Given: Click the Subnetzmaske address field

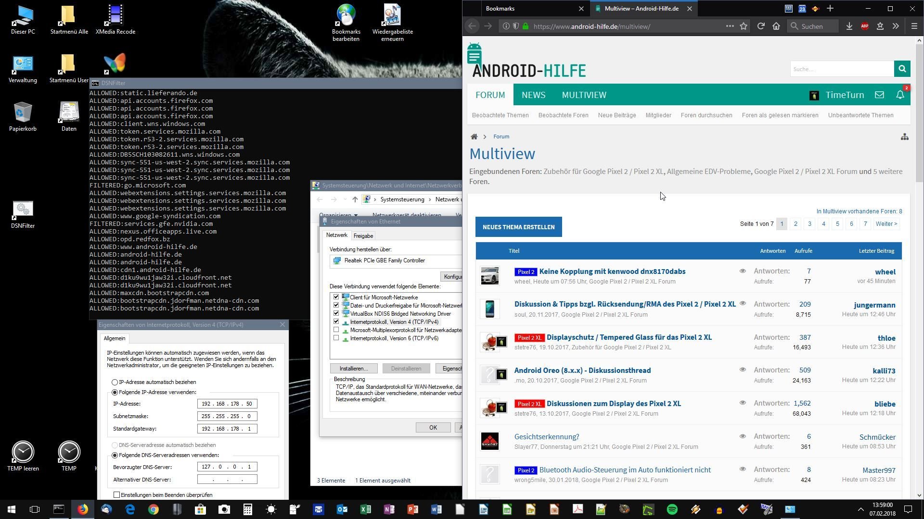Looking at the screenshot, I should tap(227, 416).
